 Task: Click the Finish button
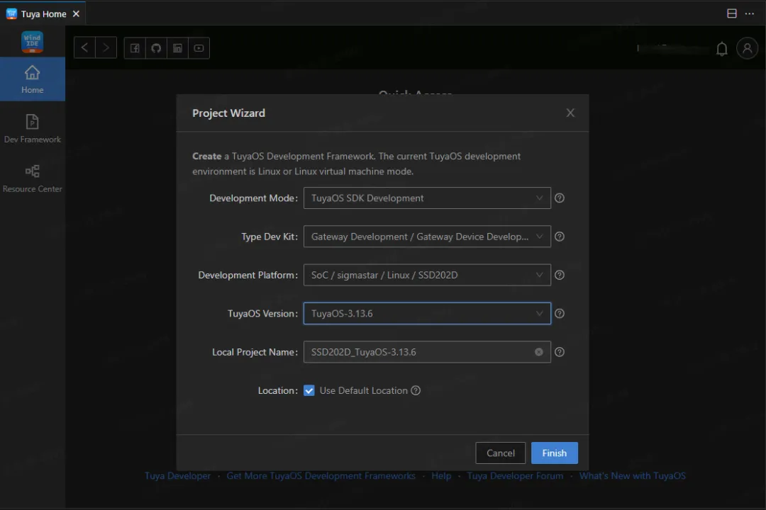tap(555, 453)
